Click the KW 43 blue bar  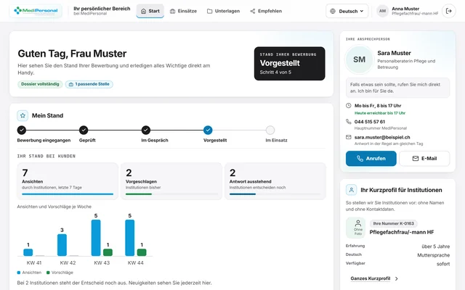96,238
